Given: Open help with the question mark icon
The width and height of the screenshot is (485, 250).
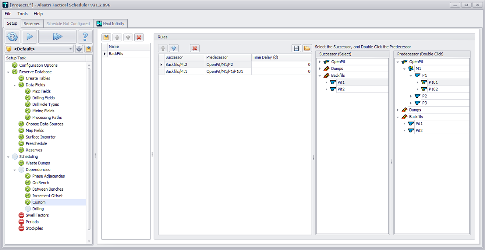Looking at the screenshot, I should (85, 37).
